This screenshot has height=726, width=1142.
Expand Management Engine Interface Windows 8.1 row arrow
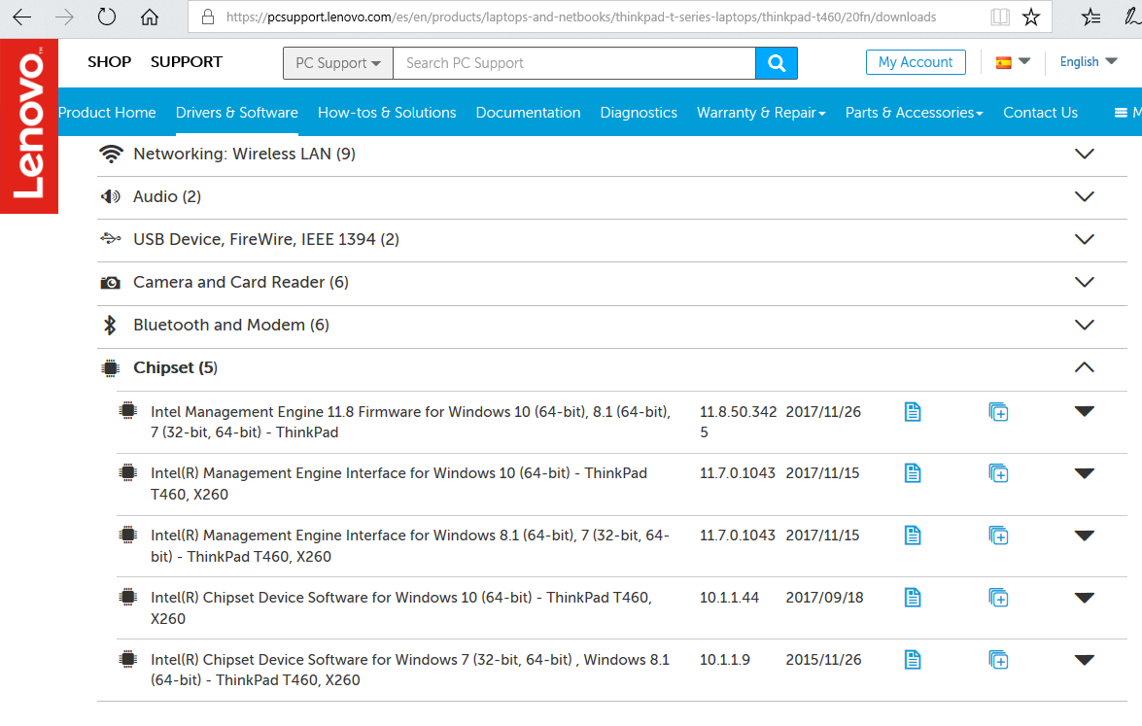coord(1085,536)
